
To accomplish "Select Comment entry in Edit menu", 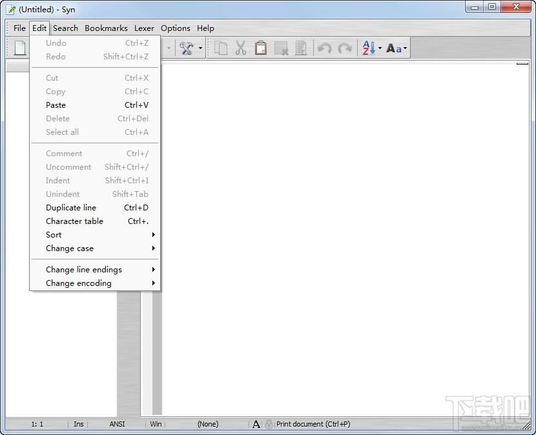I will 95,154.
